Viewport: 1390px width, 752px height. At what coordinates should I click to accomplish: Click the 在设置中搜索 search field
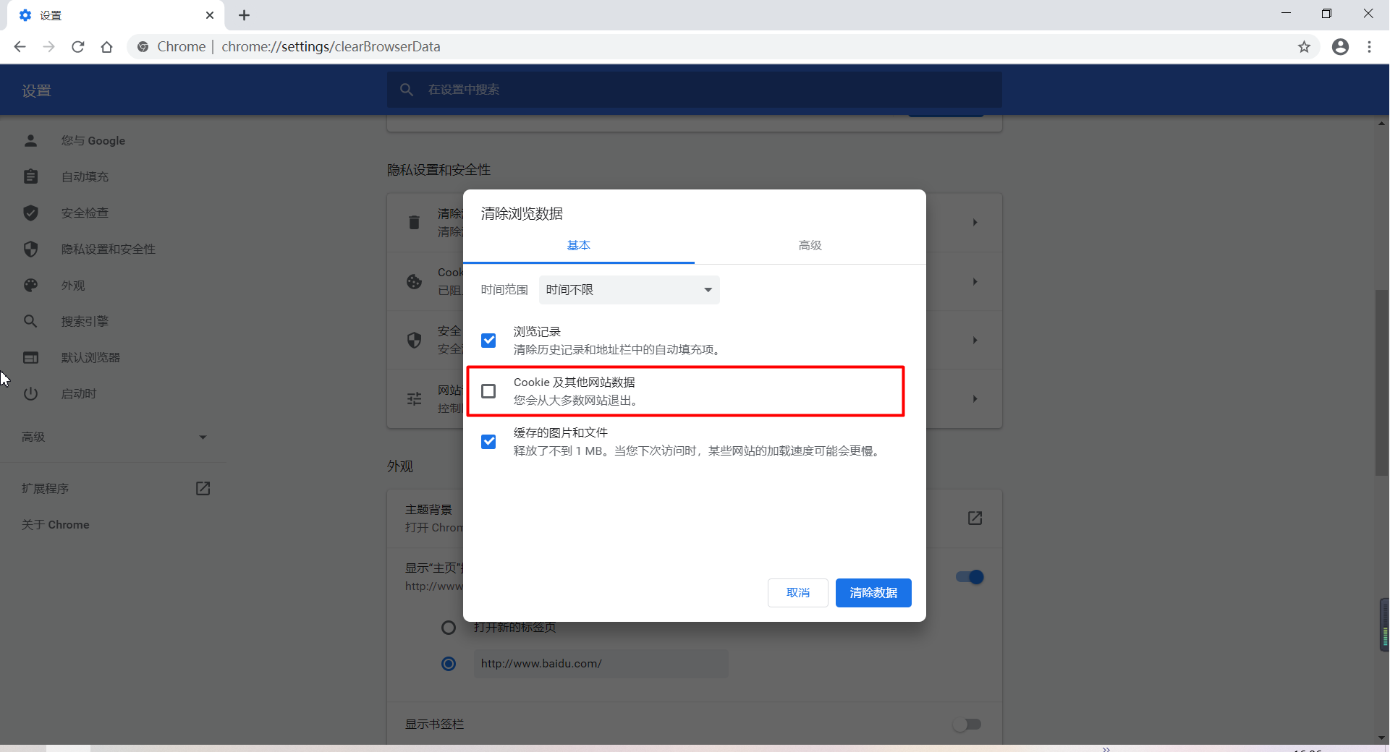pos(695,90)
